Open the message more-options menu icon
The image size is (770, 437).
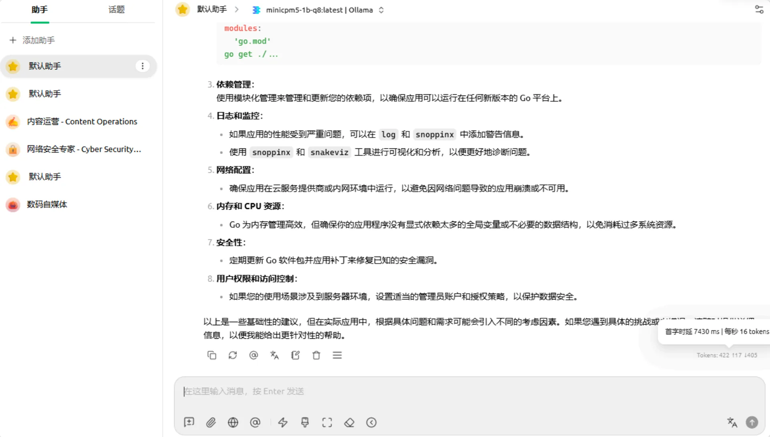(x=337, y=355)
